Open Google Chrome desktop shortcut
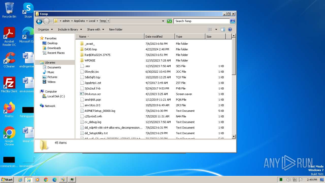This screenshot has width=325, height=183. coord(9,136)
